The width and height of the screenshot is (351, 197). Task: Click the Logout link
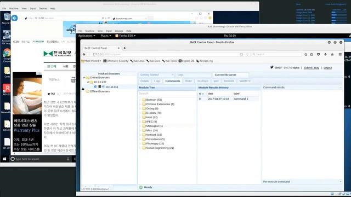click(x=327, y=68)
